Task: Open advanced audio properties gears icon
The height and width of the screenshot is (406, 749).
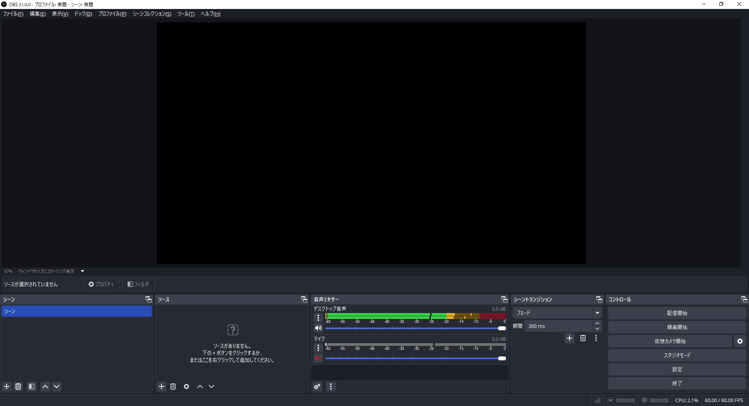Action: [x=318, y=386]
